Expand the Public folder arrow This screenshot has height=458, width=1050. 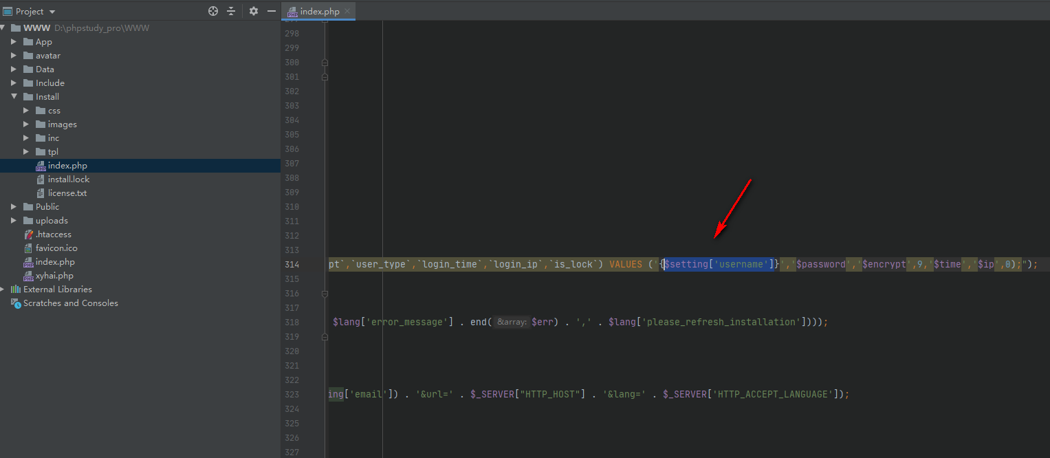coord(14,207)
